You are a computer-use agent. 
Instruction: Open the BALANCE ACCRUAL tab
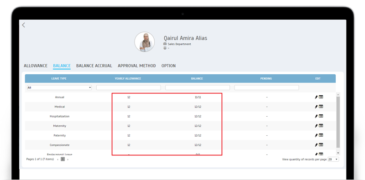click(x=94, y=66)
